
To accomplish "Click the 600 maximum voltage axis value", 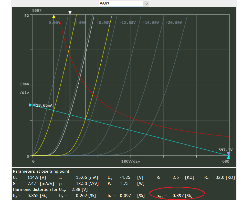I will pos(226,161).
